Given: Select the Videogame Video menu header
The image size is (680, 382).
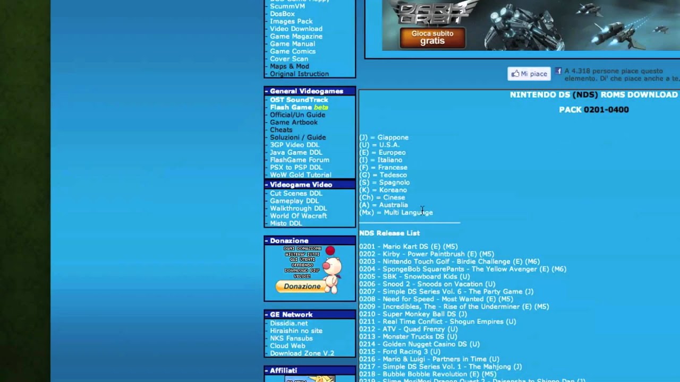Looking at the screenshot, I should (x=310, y=185).
